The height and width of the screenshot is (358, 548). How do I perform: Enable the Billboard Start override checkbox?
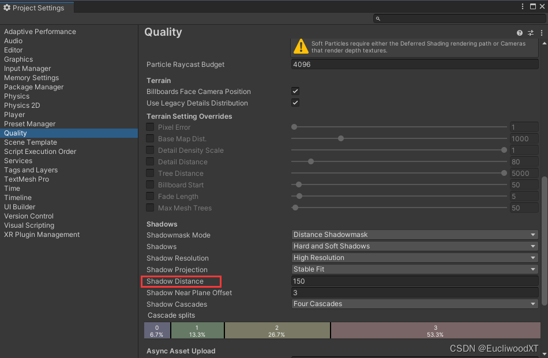click(150, 184)
